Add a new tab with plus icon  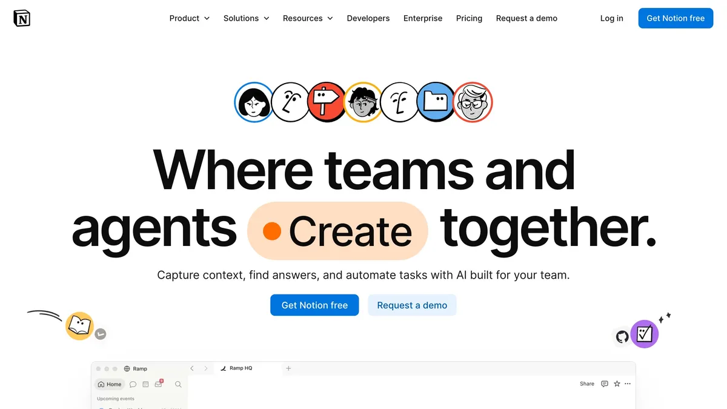[x=288, y=368]
